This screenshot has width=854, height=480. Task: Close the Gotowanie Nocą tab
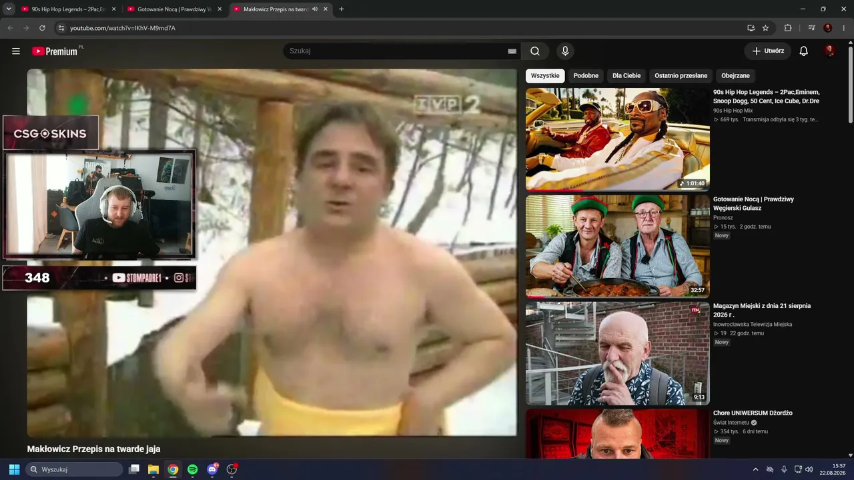(x=220, y=9)
